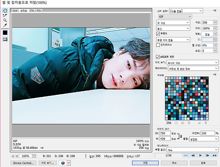Viewport: 220px width, 167px height.
Task: Click the width field showing 750
Action: pyautogui.click(x=165, y=133)
